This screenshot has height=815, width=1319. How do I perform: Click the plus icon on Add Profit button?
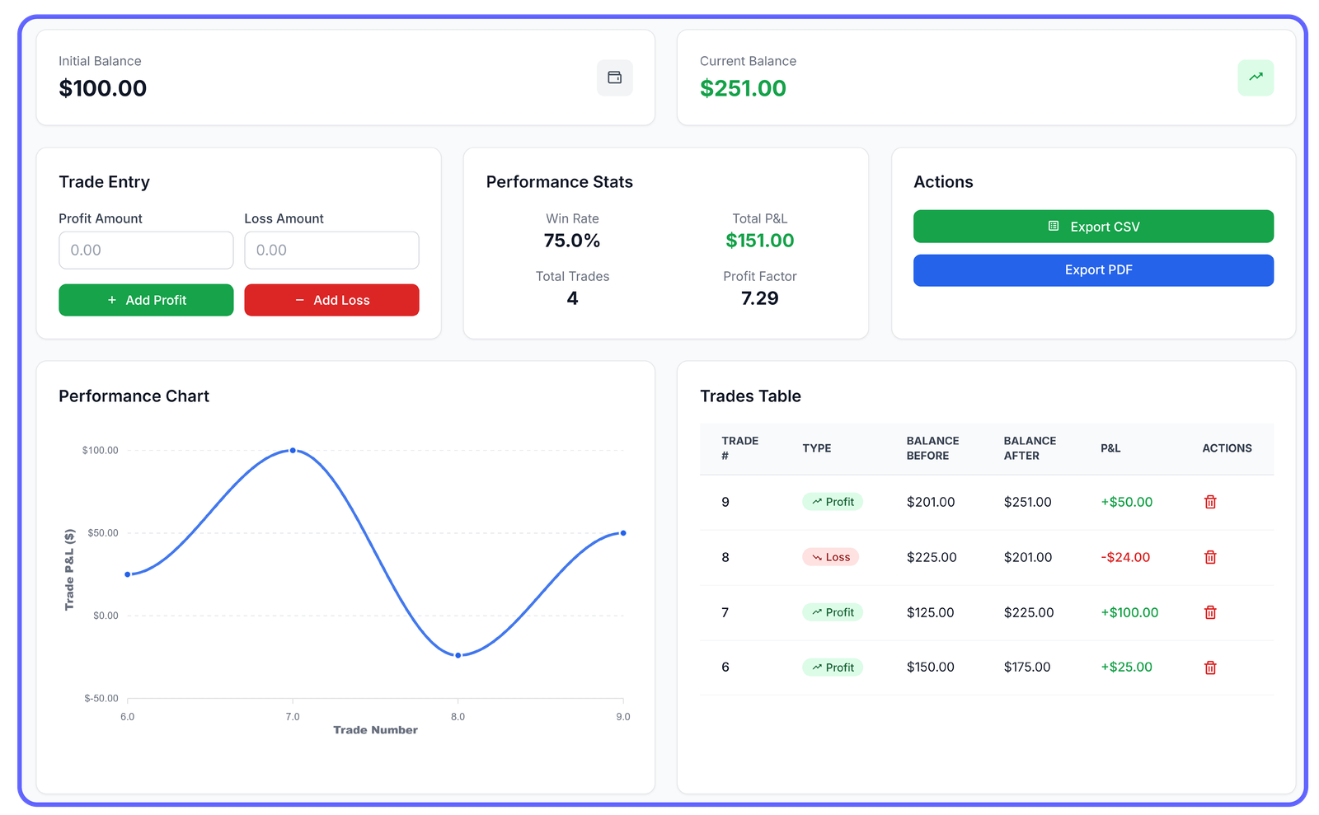(111, 300)
